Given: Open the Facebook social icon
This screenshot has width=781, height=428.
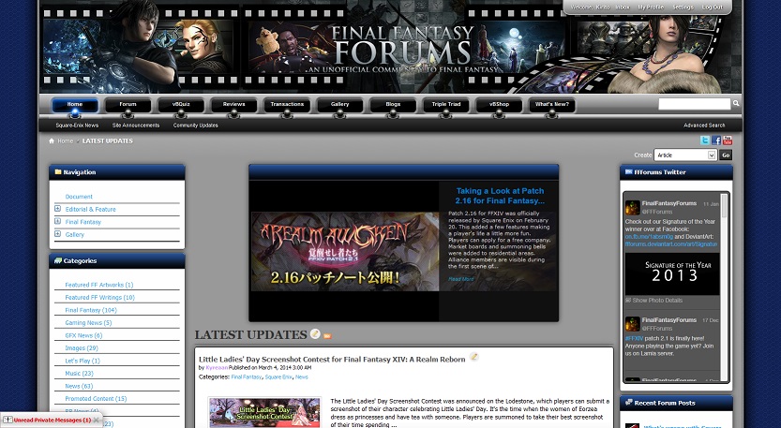Looking at the screenshot, I should click(x=717, y=140).
